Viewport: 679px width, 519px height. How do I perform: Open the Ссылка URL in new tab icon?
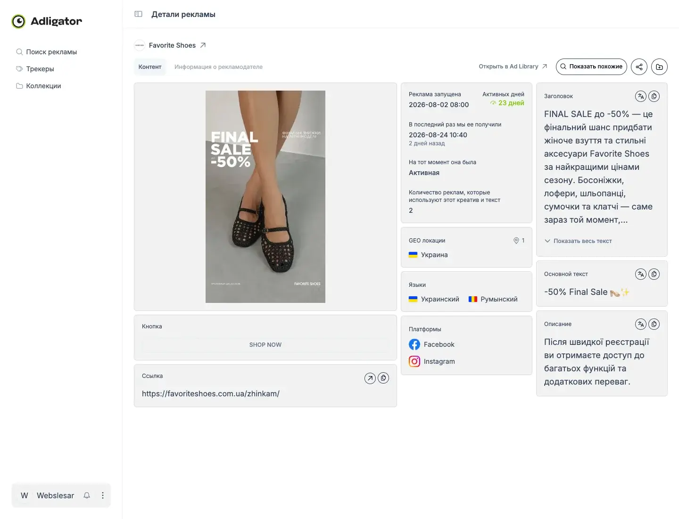pyautogui.click(x=370, y=378)
